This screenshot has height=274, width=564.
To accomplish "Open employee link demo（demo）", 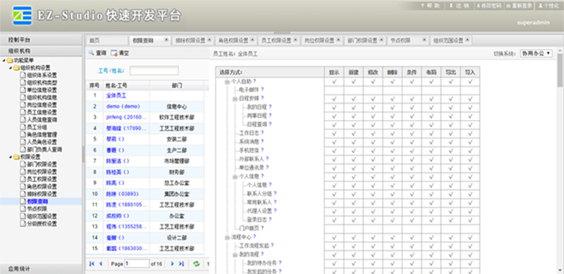I will [123, 106].
